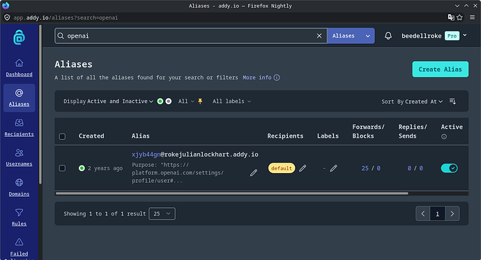Open the Domains section
The width and height of the screenshot is (481, 260).
[x=19, y=188]
